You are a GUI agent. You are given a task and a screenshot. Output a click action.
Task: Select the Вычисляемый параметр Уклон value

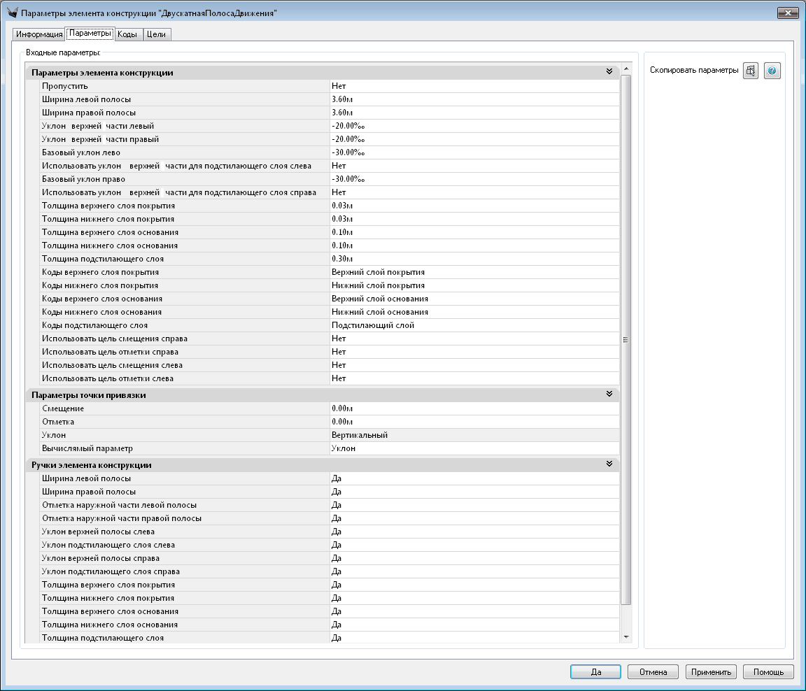474,448
